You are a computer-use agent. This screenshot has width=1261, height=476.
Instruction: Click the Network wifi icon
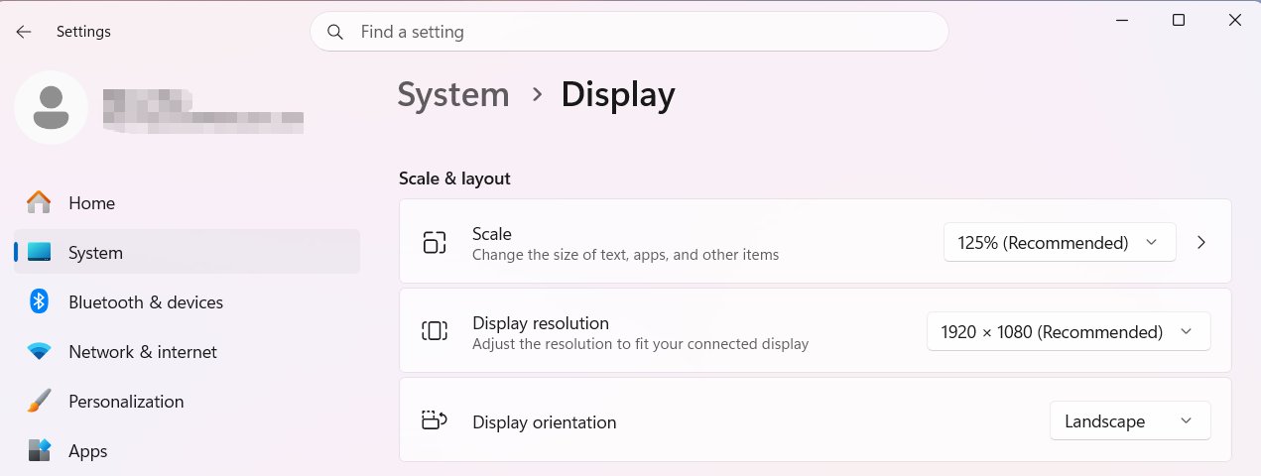39,351
